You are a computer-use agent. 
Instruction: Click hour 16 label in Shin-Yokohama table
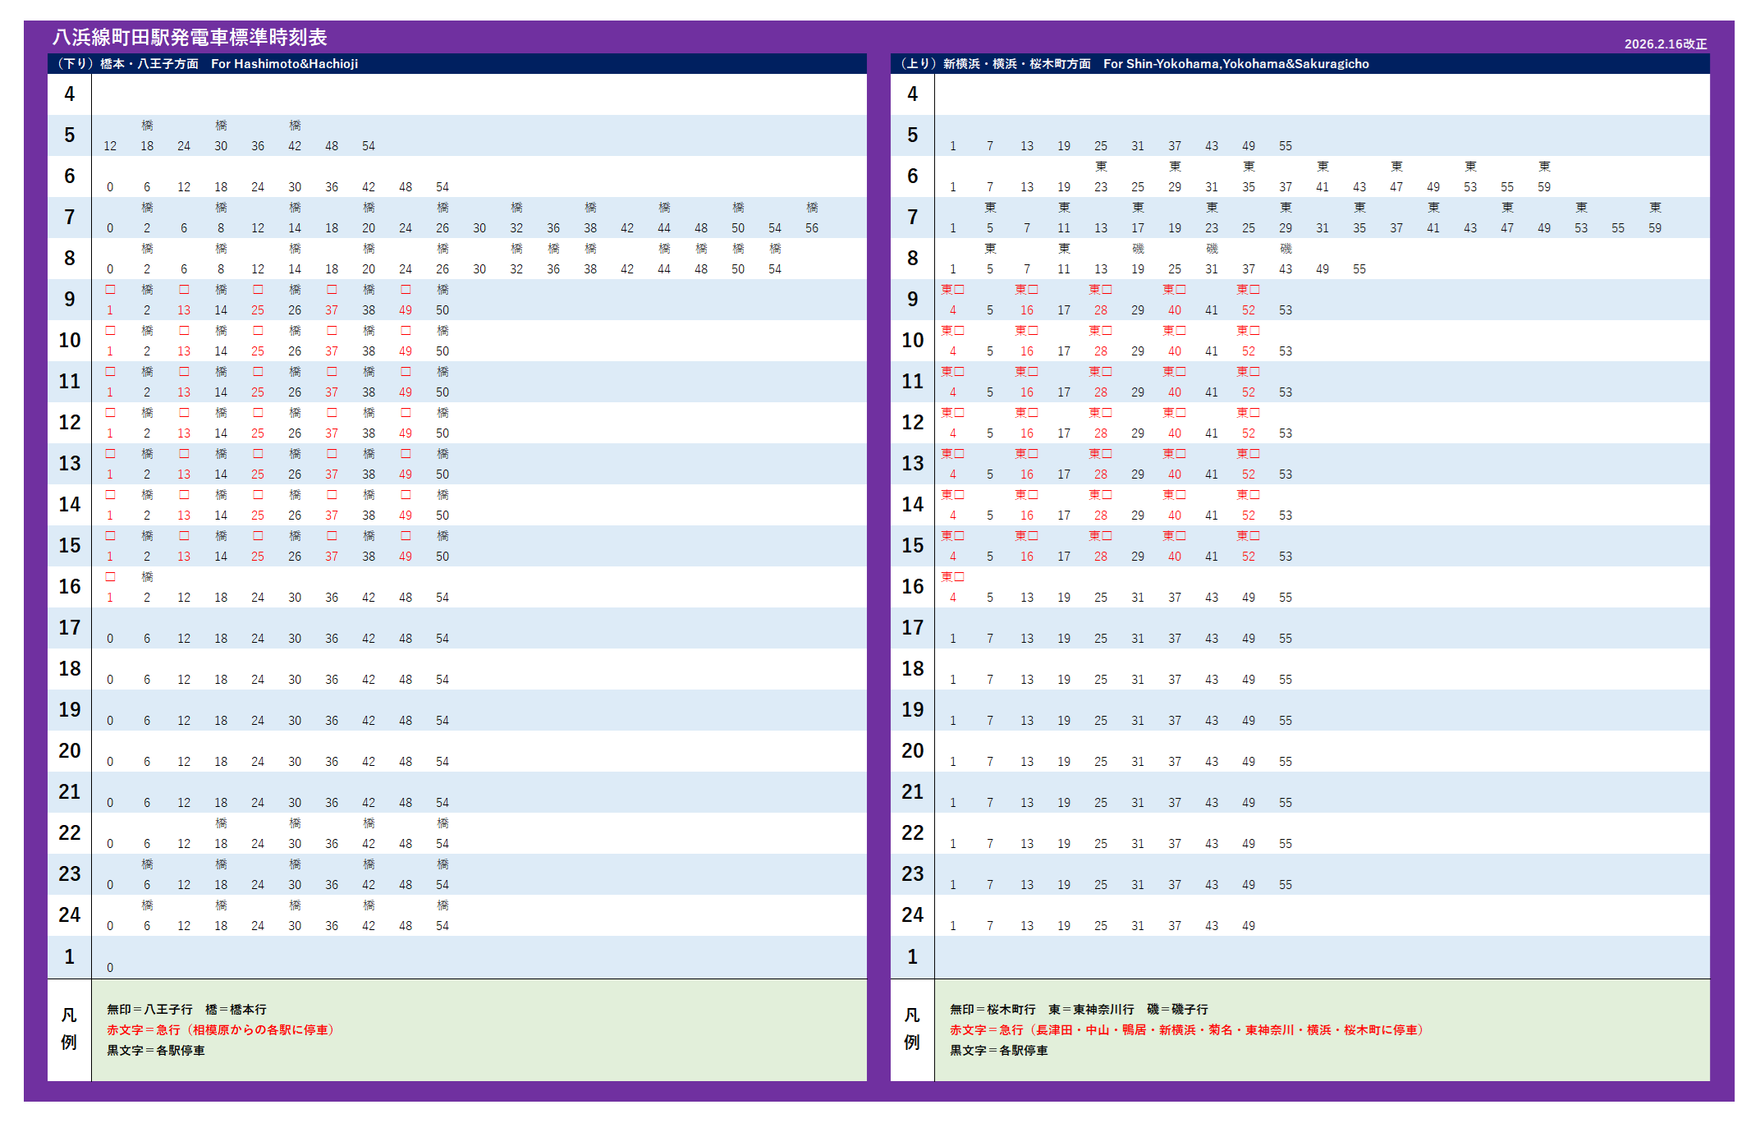[x=912, y=587]
